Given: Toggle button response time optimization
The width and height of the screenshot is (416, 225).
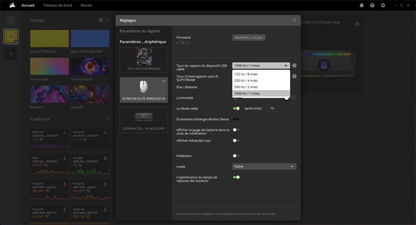Looking at the screenshot, I should tap(236, 177).
